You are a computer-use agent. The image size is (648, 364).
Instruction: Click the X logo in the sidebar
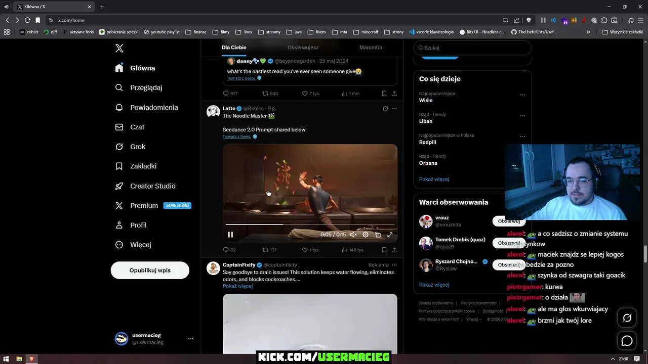[x=119, y=49]
